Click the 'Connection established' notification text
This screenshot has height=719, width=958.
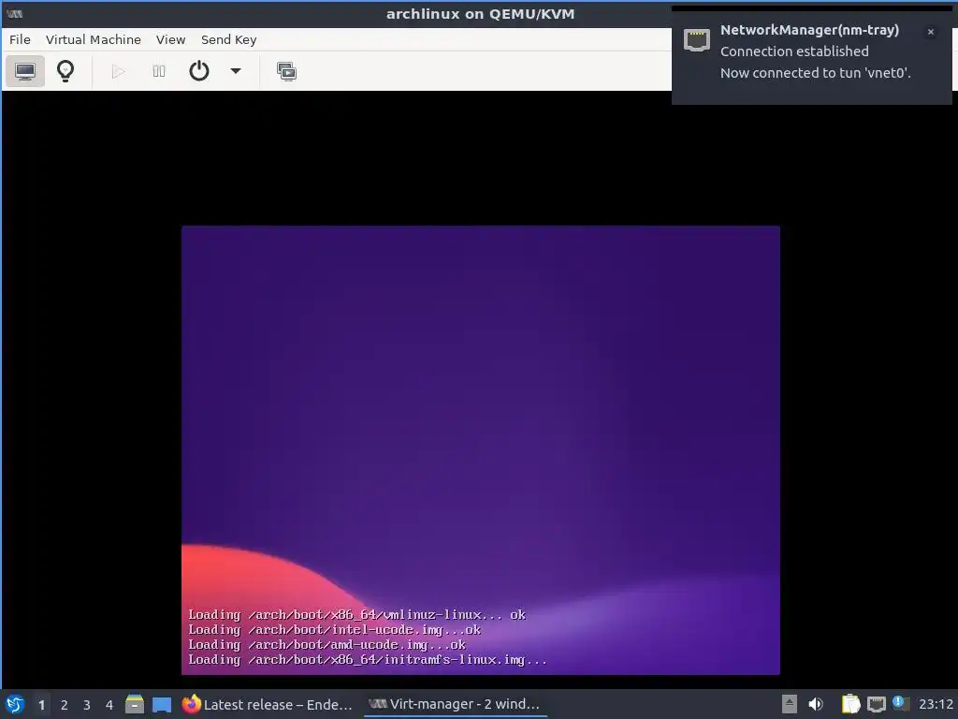794,51
